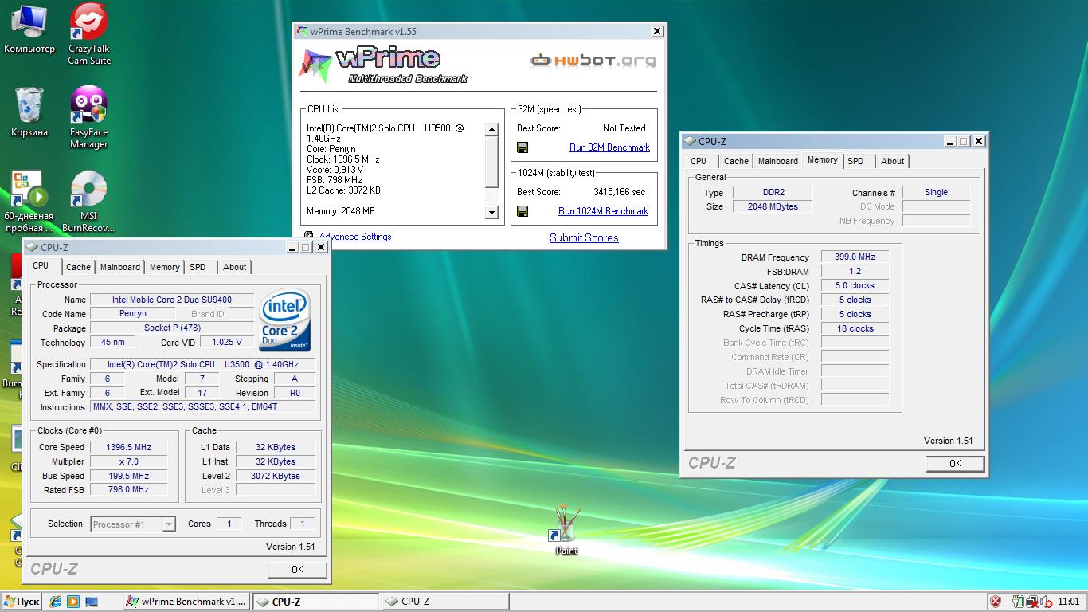Open the Paint desktop shortcut
Viewport: 1088px width, 612px height.
(x=566, y=529)
